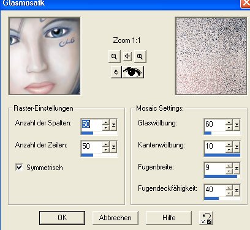Increase the Kantenwölbung value with up arrow
250x230 pixels.
(x=229, y=144)
